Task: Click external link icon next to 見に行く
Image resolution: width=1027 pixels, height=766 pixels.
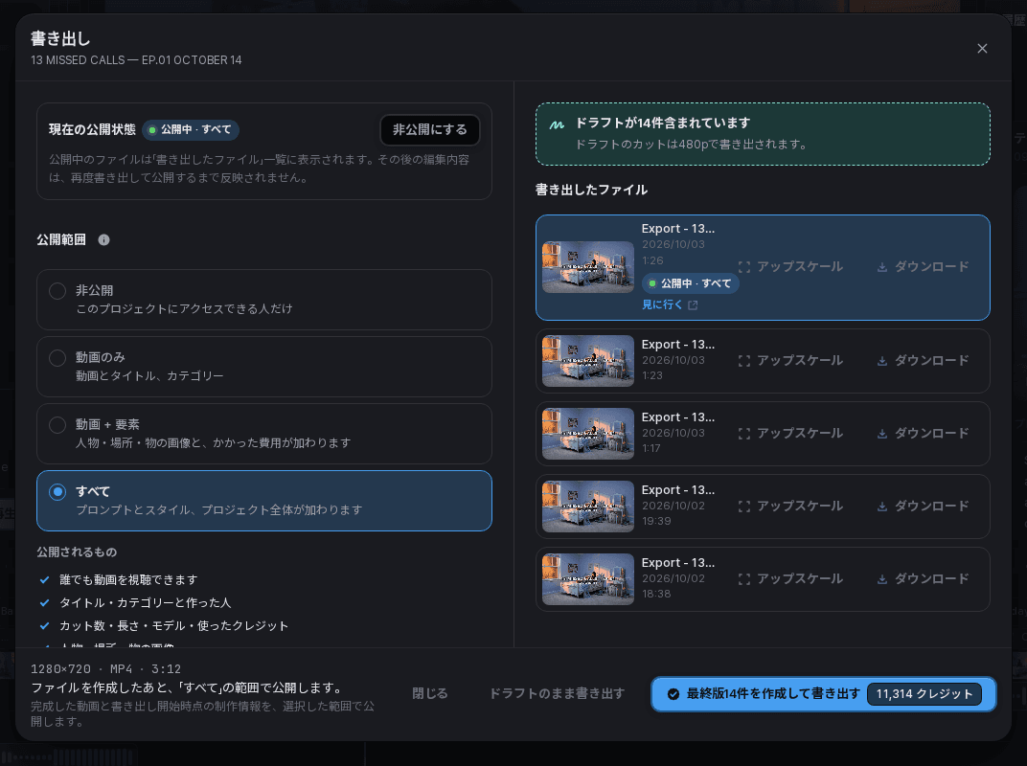Action: [693, 305]
